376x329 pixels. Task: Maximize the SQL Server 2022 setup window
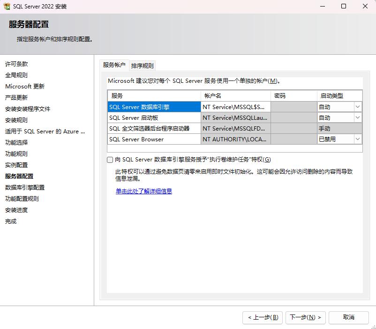pyautogui.click(x=344, y=7)
